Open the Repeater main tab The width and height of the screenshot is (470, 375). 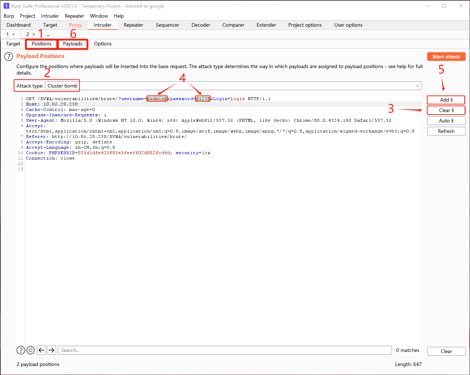click(x=133, y=25)
